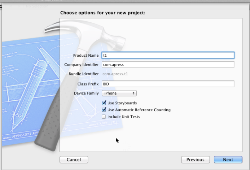Image resolution: width=250 pixels, height=170 pixels.
Task: Proceed with the Next button
Action: pyautogui.click(x=228, y=160)
